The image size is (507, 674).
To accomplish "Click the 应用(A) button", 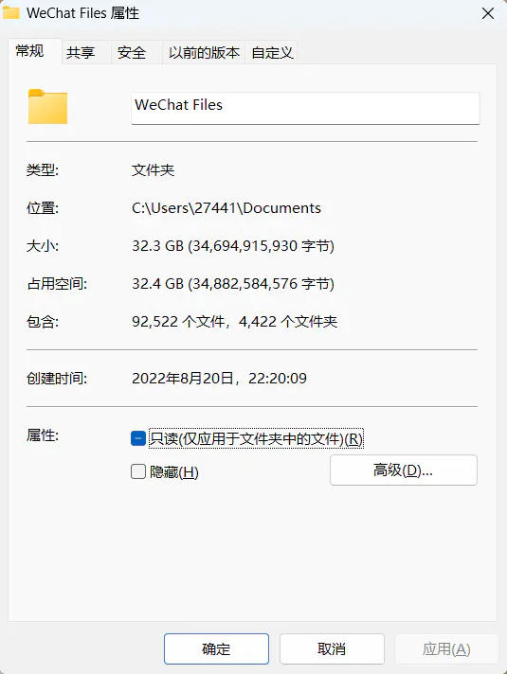I will point(446,648).
